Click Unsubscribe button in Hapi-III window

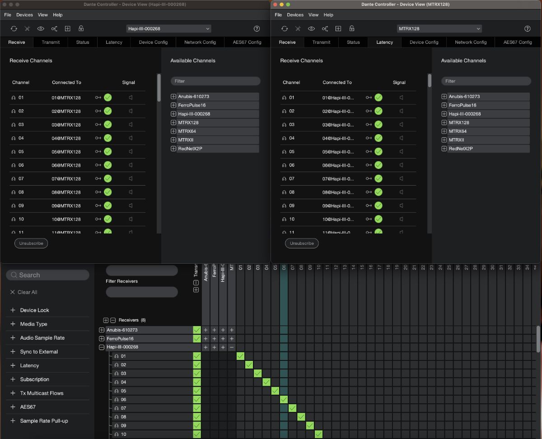point(31,243)
